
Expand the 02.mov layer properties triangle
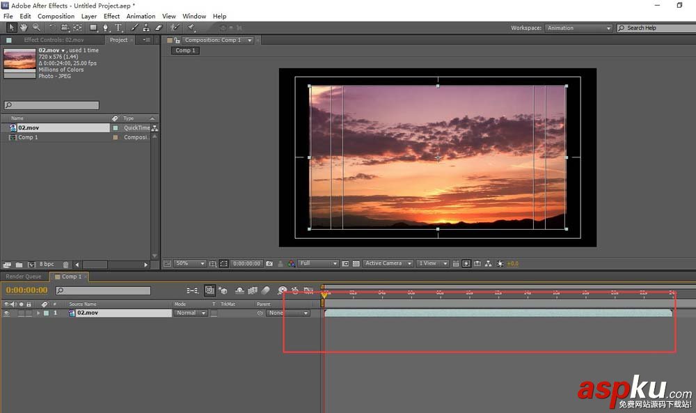tap(38, 313)
